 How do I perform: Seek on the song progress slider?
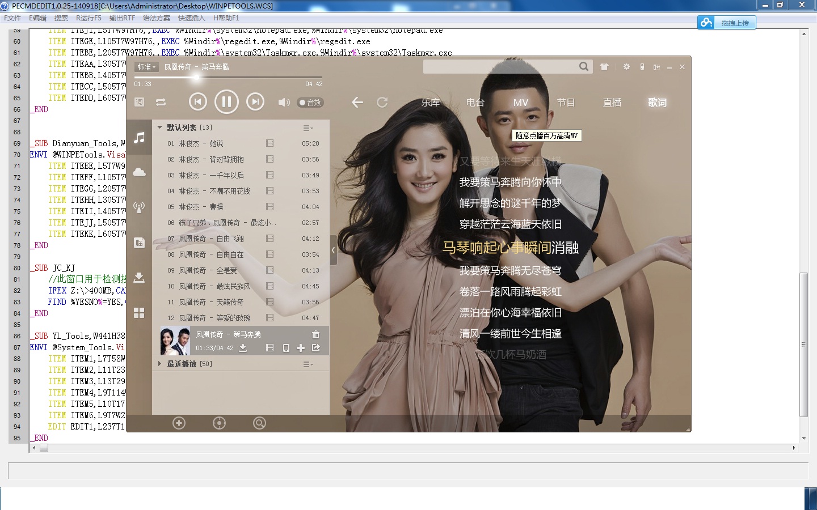[x=228, y=77]
